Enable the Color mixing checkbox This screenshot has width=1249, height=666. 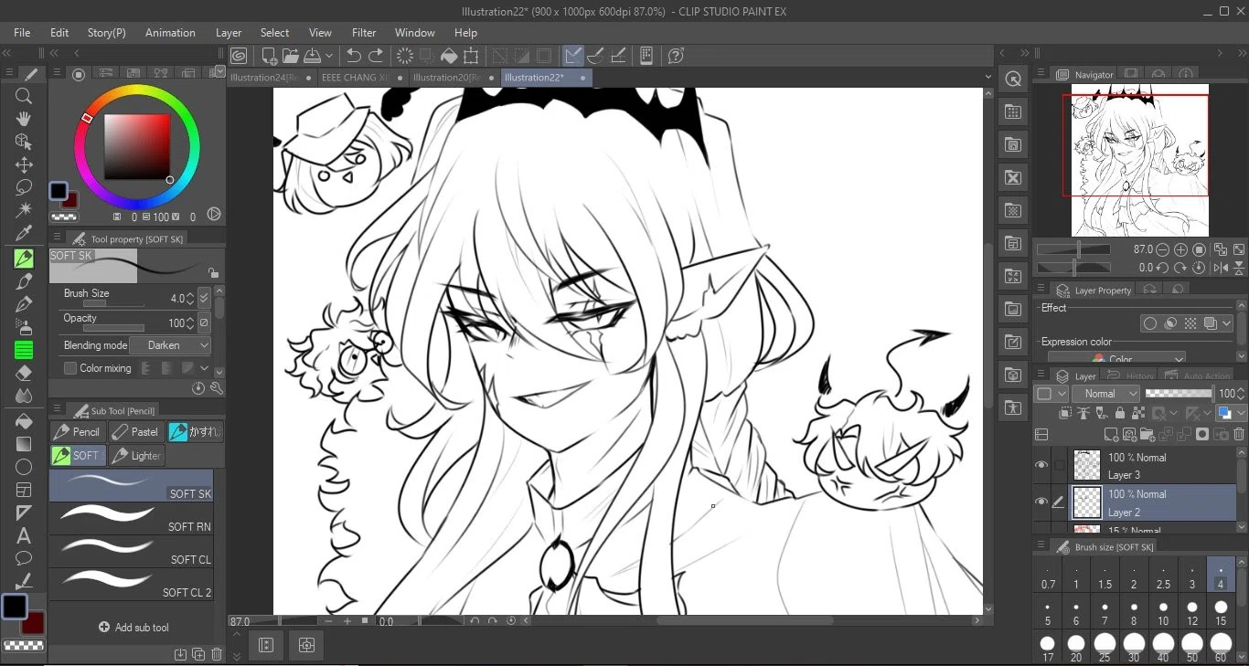[70, 368]
